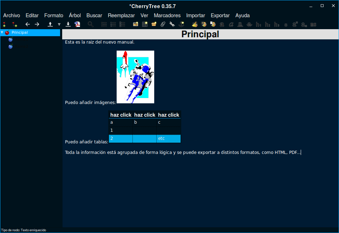Apply strikethrough formatting from the toolbar
This screenshot has width=339, height=233.
249,25
